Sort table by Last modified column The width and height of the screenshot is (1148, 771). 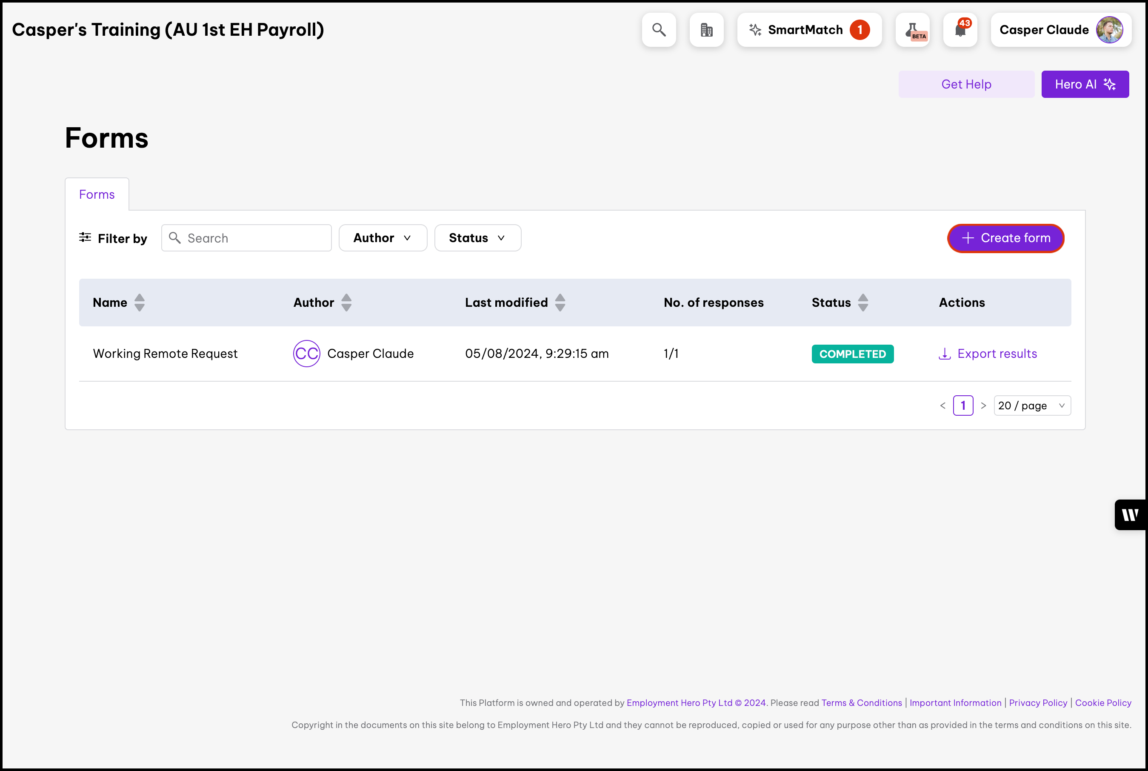[x=560, y=303]
